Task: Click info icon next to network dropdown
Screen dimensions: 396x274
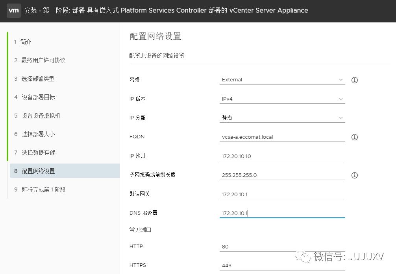Action: (354, 80)
